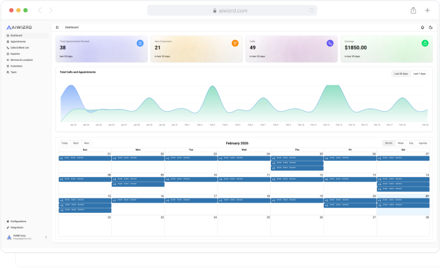Image resolution: width=440 pixels, height=268 pixels.
Task: Click the purple phone icon on Calls card
Action: (x=329, y=43)
